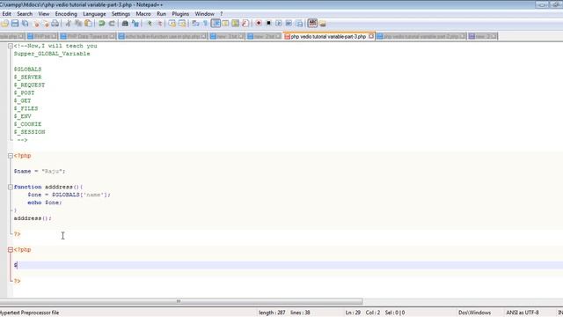563x317 pixels.
Task: Switch to the variable-part-2.php tab
Action: coord(420,36)
